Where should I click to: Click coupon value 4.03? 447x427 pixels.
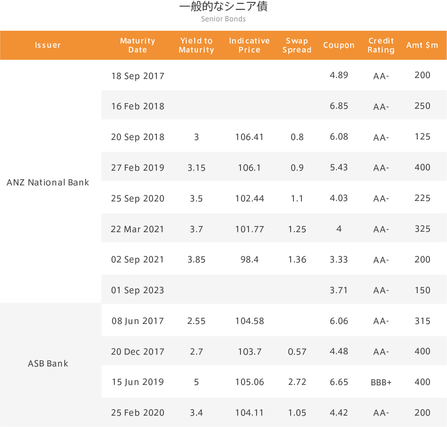339,198
